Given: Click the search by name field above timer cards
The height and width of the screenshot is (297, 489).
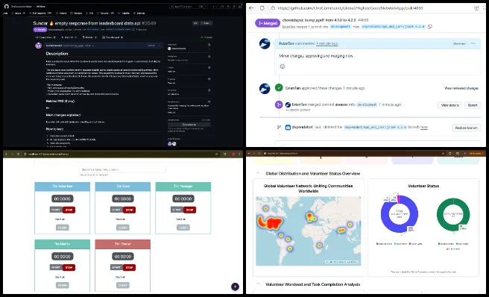Looking at the screenshot, I should pyautogui.click(x=122, y=169).
